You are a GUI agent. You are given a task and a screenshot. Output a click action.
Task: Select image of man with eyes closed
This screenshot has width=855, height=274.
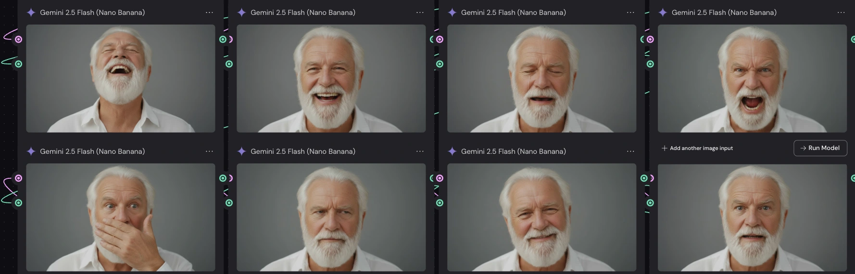[x=542, y=78]
